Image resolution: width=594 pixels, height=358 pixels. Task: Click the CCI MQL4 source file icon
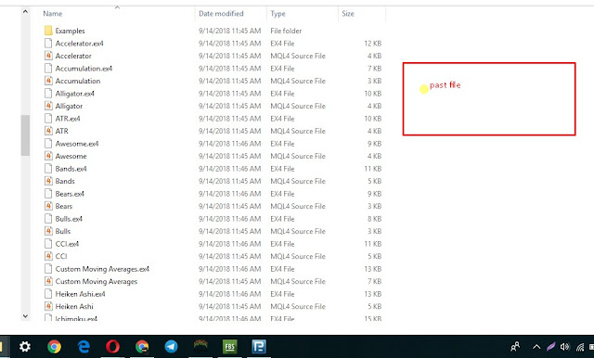(48, 256)
